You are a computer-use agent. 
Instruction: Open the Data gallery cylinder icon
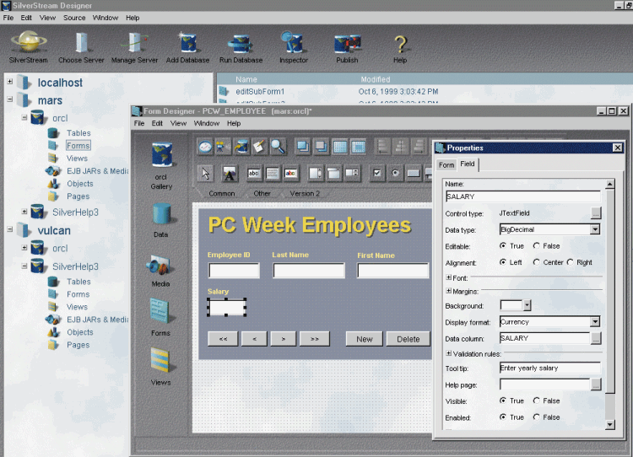pyautogui.click(x=161, y=213)
